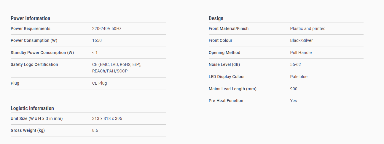
Task: Click the Design section heading
Action: coord(216,18)
